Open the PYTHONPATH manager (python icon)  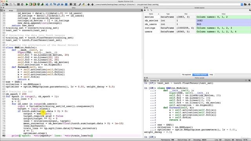coord(84,4)
